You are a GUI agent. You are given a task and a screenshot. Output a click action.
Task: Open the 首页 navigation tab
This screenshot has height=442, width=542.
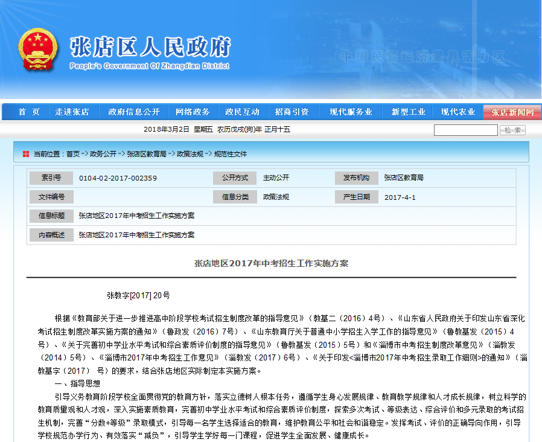29,112
